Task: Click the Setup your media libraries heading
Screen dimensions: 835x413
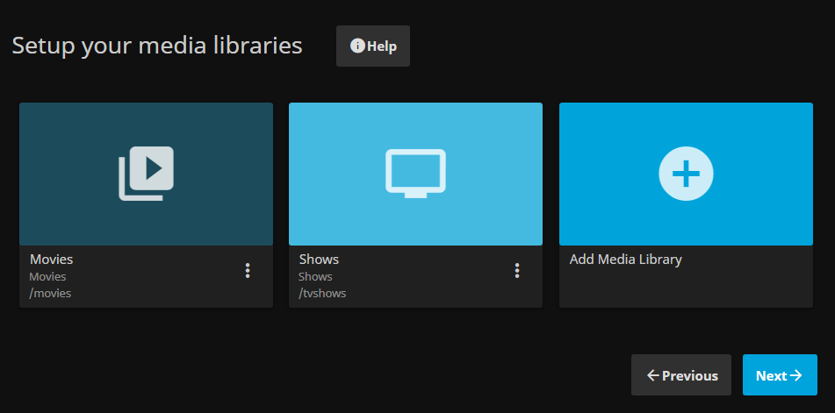Action: [157, 46]
